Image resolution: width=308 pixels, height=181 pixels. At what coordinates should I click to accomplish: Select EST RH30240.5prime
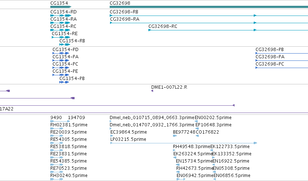coord(69,176)
